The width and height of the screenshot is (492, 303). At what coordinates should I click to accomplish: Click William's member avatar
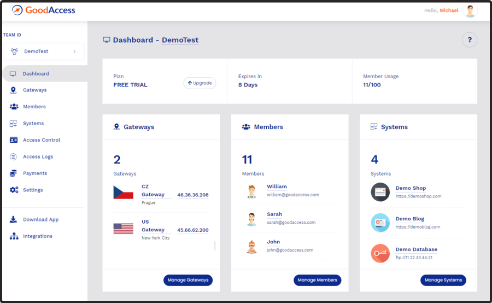251,191
